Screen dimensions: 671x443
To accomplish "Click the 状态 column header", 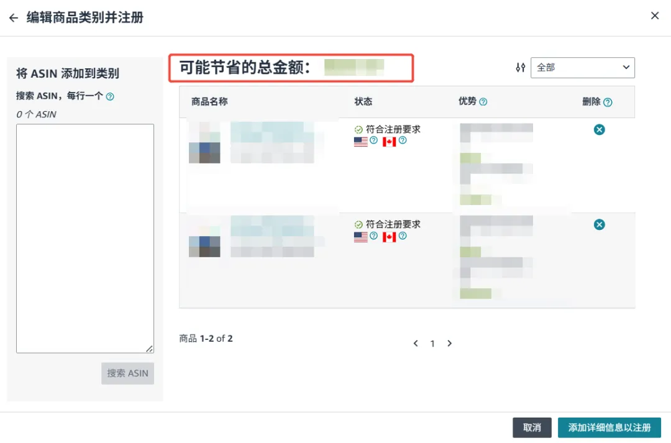I will click(363, 101).
